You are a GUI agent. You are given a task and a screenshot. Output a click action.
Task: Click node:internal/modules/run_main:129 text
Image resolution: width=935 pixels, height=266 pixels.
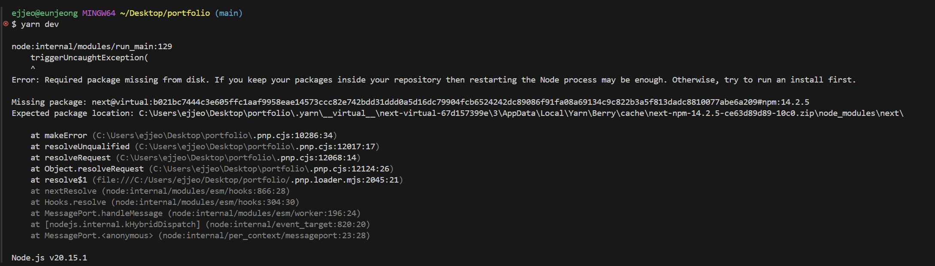click(x=92, y=47)
